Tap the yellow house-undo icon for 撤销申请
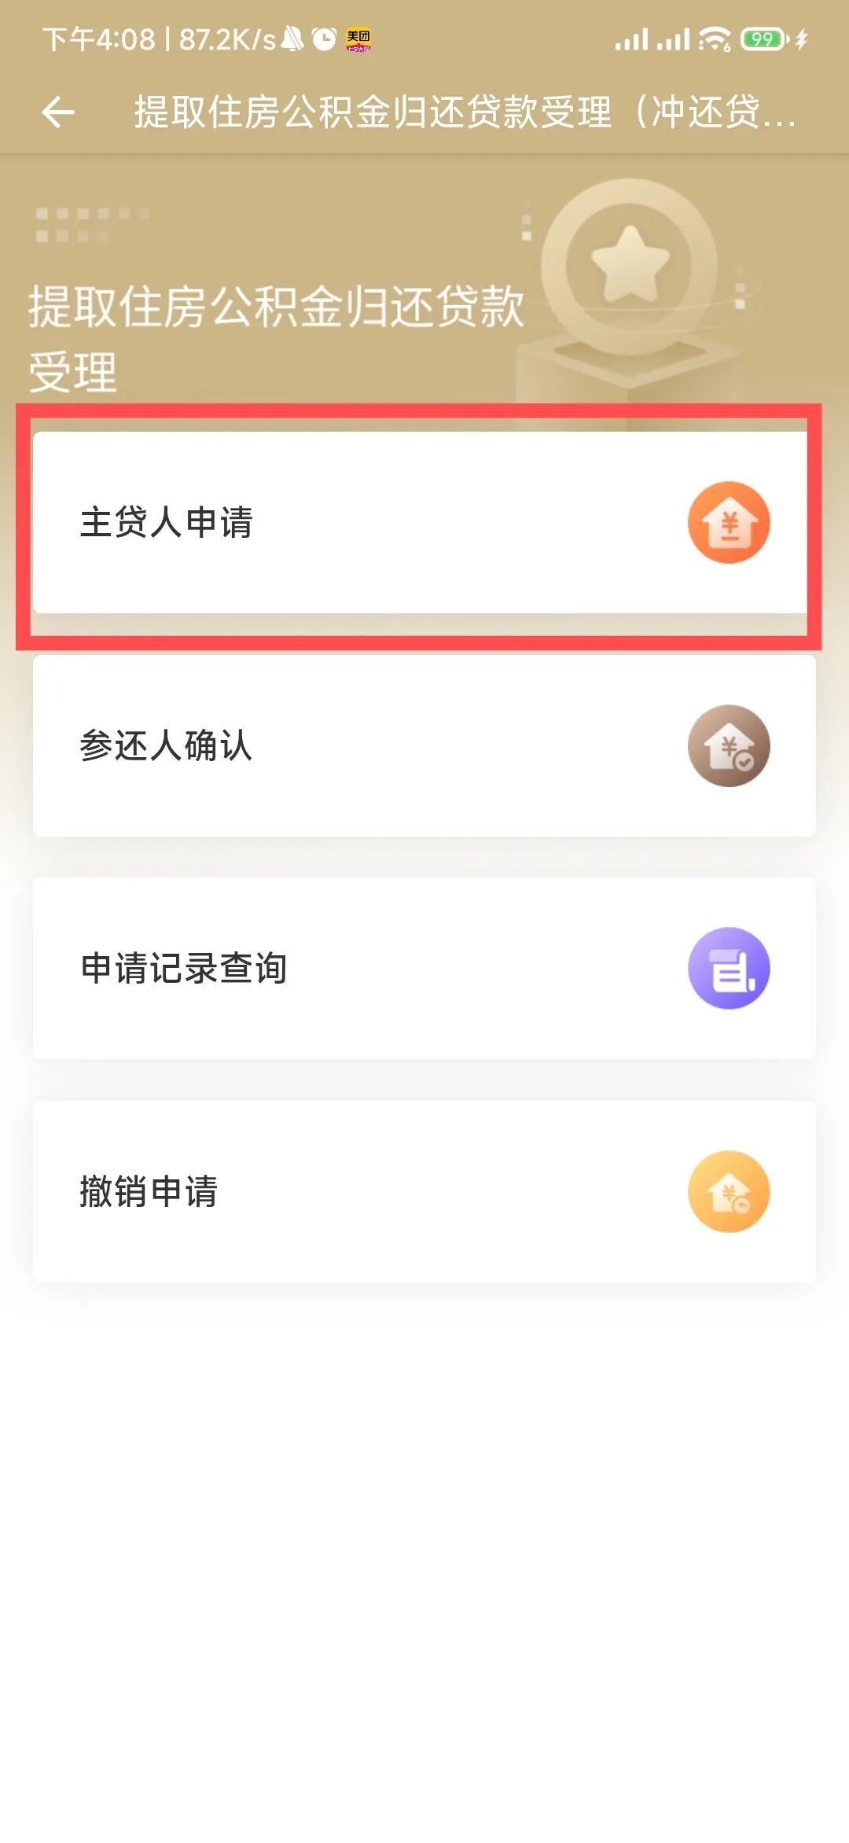This screenshot has width=849, height=1843. (729, 1191)
